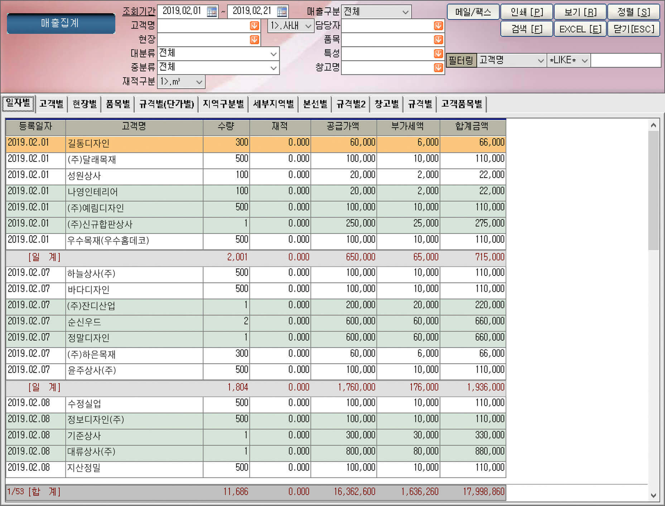Click the 보기 [R] button

580,12
